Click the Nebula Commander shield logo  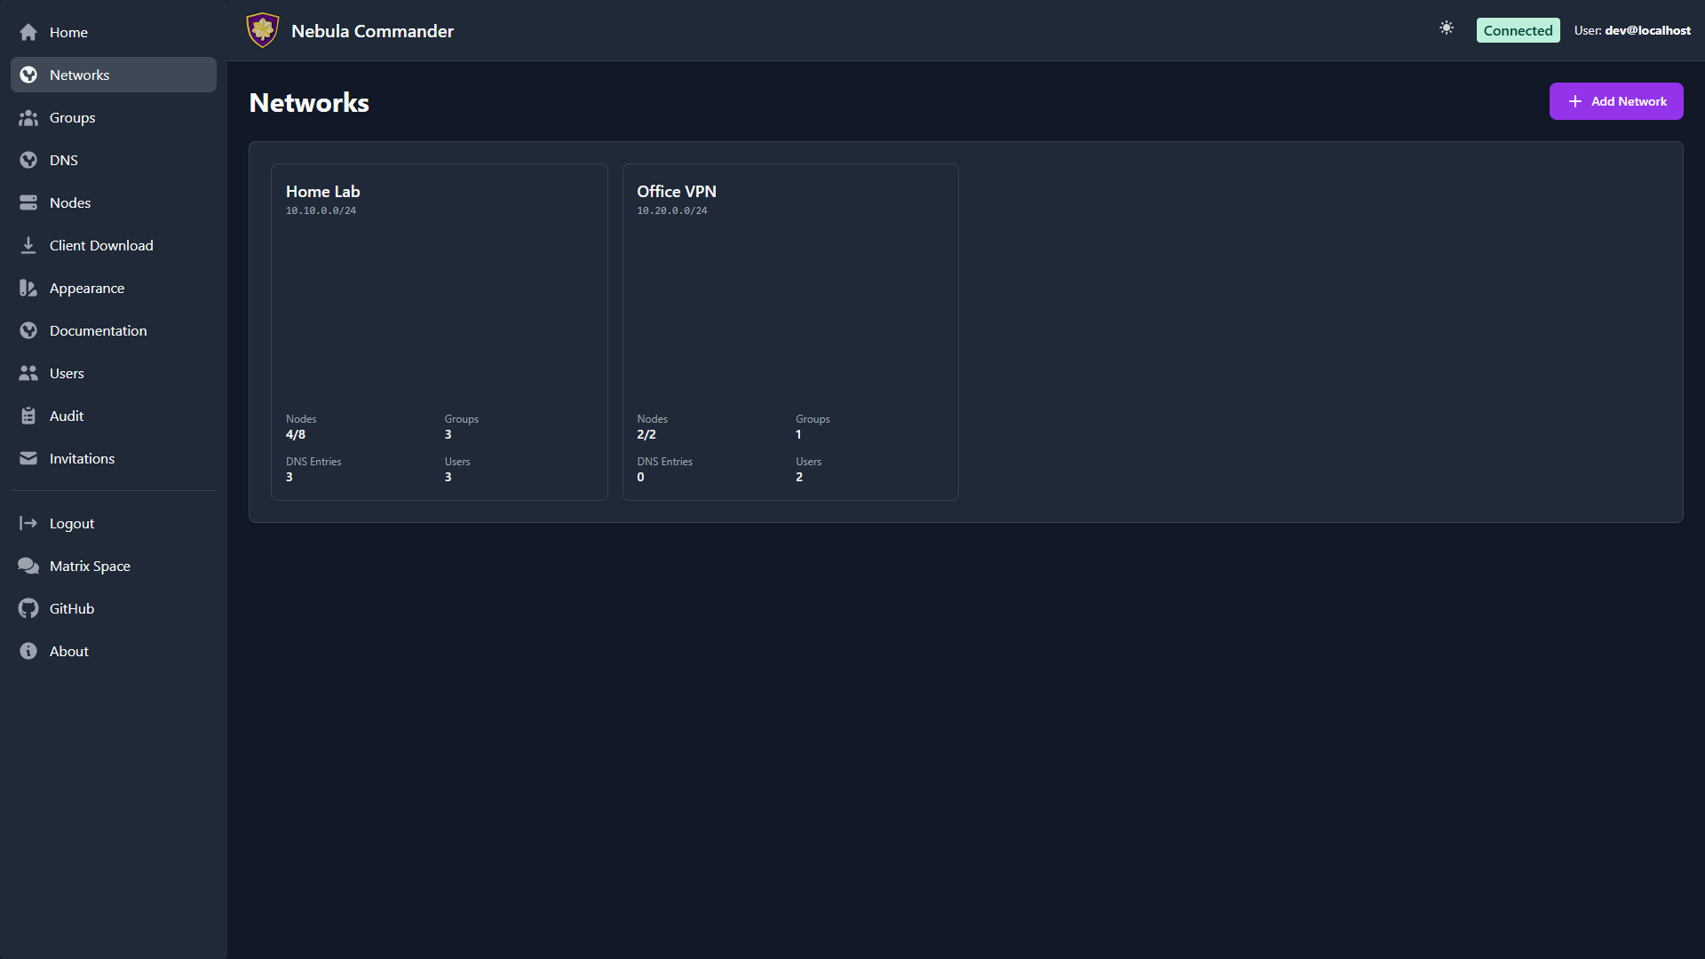[262, 30]
